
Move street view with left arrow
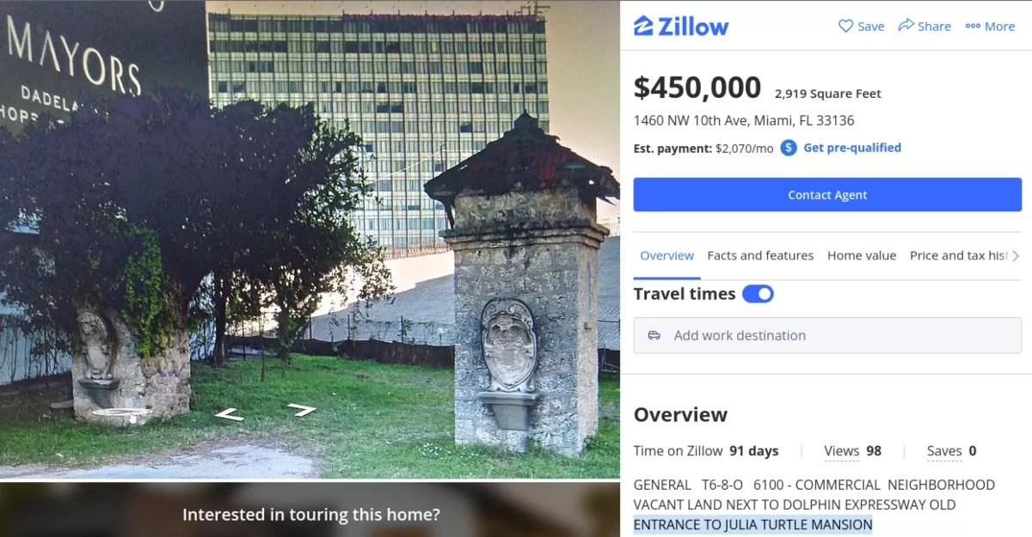coord(229,415)
